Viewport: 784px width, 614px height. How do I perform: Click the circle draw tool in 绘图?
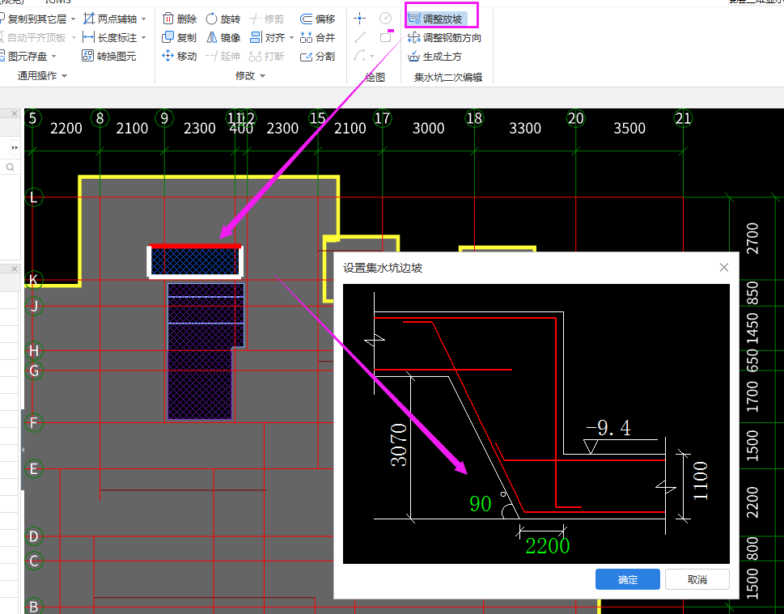pyautogui.click(x=385, y=19)
